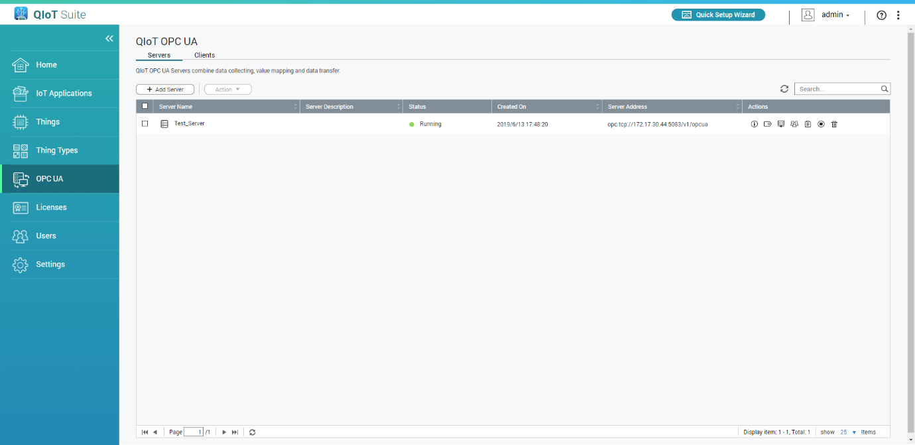Switch to the Servers tab
The height and width of the screenshot is (445, 915).
[x=159, y=55]
